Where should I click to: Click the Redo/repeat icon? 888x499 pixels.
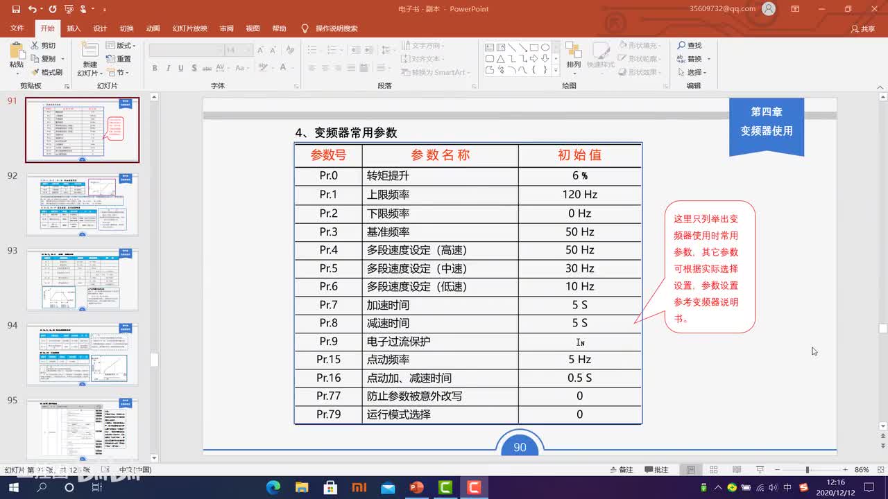pos(53,10)
